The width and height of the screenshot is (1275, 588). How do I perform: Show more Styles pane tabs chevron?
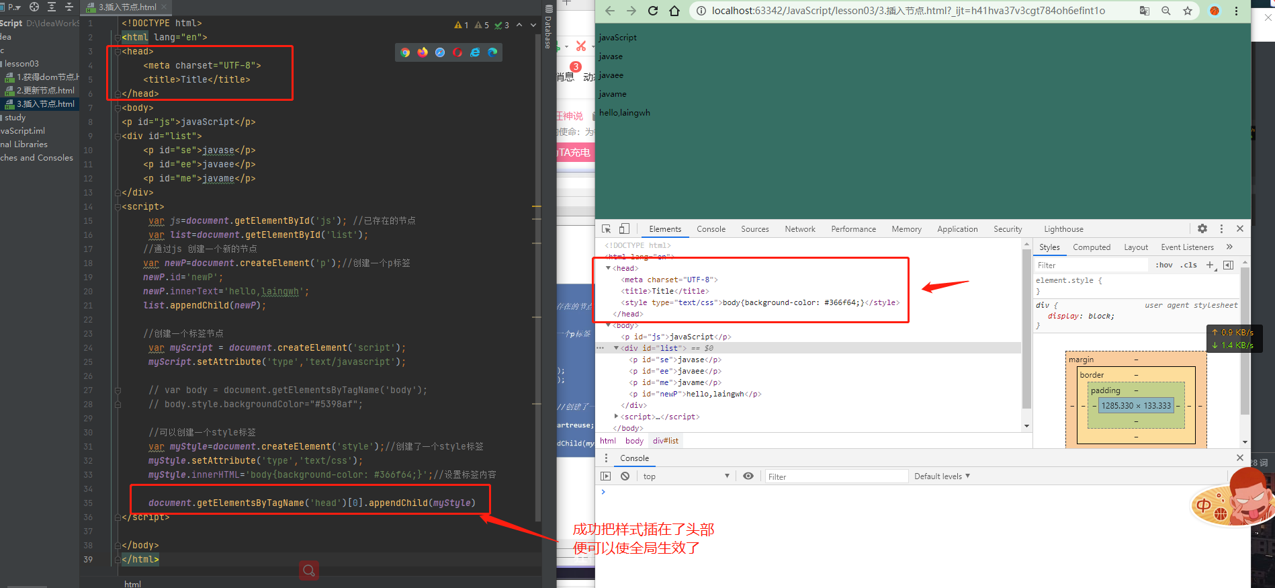tap(1229, 247)
